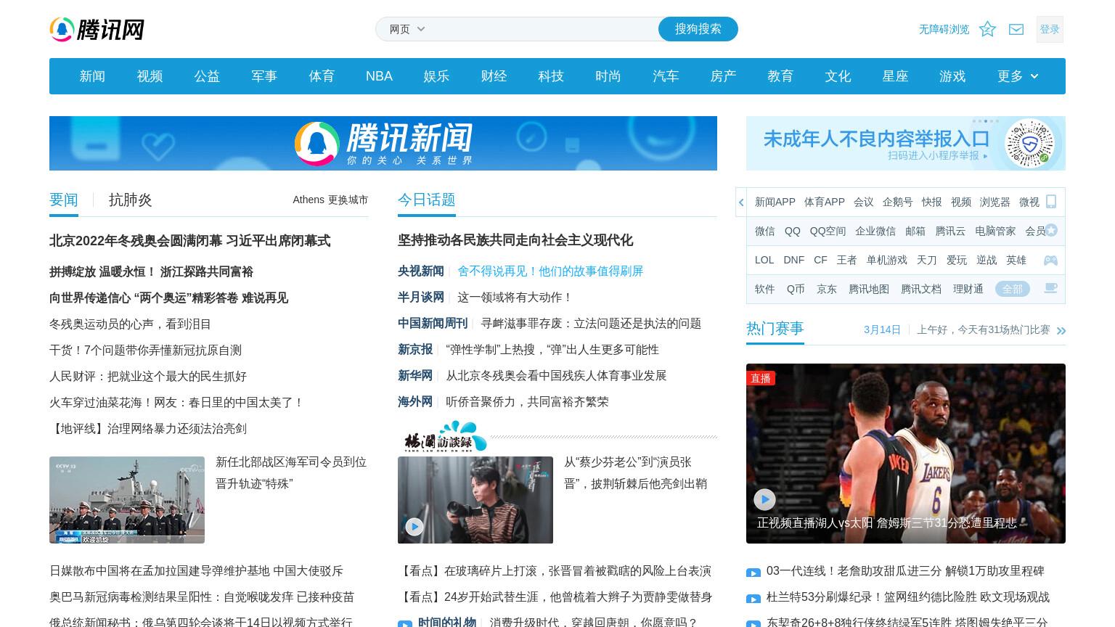Open the 今日话题 section heading
The image size is (1115, 627).
pyautogui.click(x=427, y=200)
